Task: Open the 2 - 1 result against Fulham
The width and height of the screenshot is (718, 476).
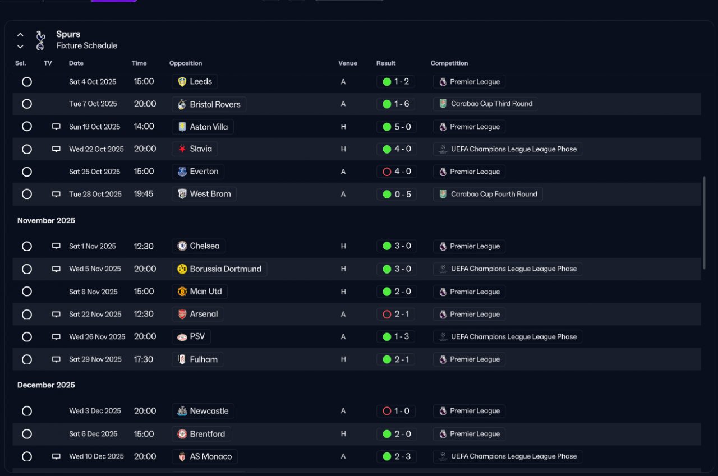Action: click(396, 359)
